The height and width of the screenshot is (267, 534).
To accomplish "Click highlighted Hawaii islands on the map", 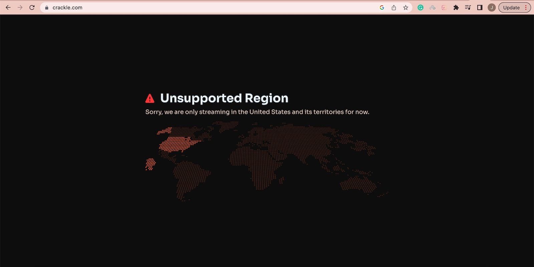I will click(x=151, y=164).
